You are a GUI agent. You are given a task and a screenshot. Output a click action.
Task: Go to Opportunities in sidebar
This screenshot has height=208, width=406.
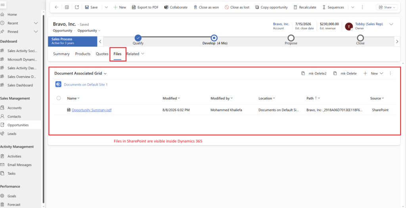(x=18, y=125)
